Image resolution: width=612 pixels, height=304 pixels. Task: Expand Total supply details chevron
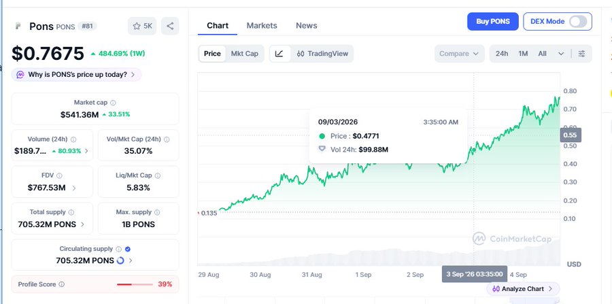[x=82, y=224]
